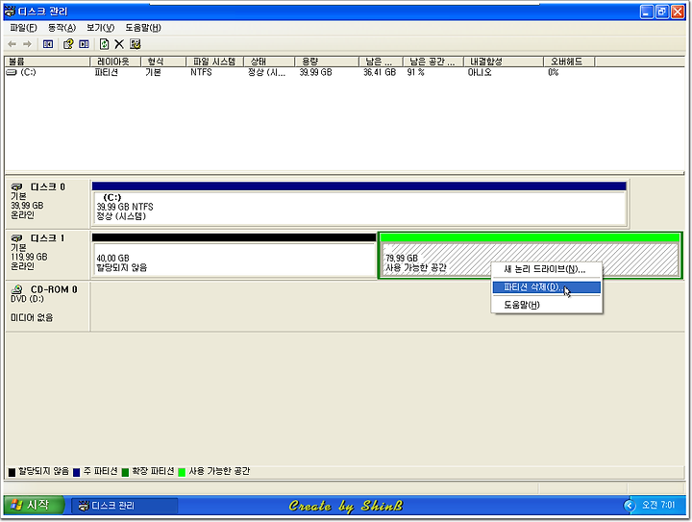Click the 시작 Start button
The height and width of the screenshot is (522, 692).
34,505
